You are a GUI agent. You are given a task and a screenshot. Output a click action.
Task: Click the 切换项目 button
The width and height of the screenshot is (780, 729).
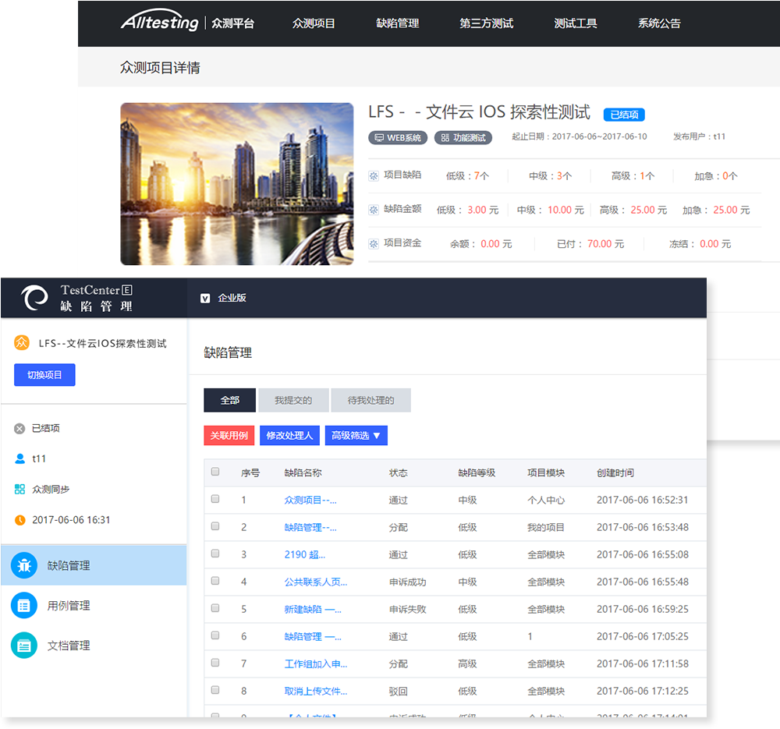(44, 375)
